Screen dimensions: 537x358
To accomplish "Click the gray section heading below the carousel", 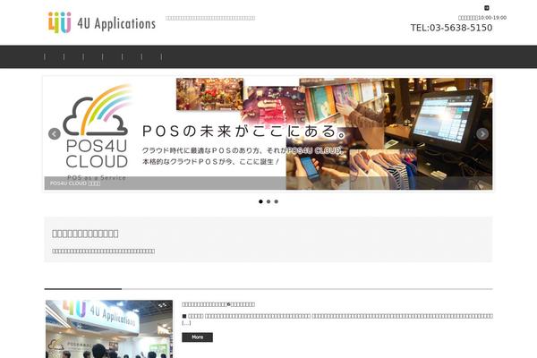I will (85, 234).
